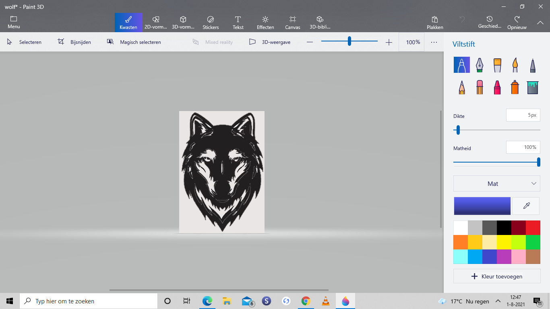Expand the more options ellipsis next to zoom
The image size is (550, 309).
(434, 42)
